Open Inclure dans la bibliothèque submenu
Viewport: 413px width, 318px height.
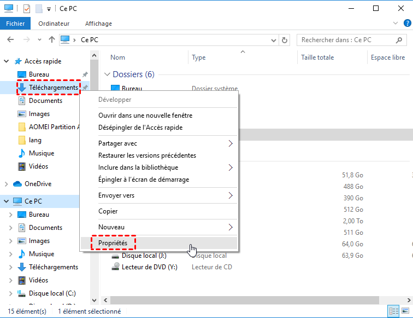(x=159, y=167)
